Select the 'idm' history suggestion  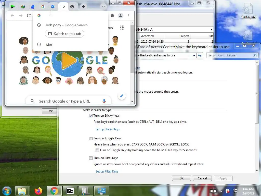[71, 44]
